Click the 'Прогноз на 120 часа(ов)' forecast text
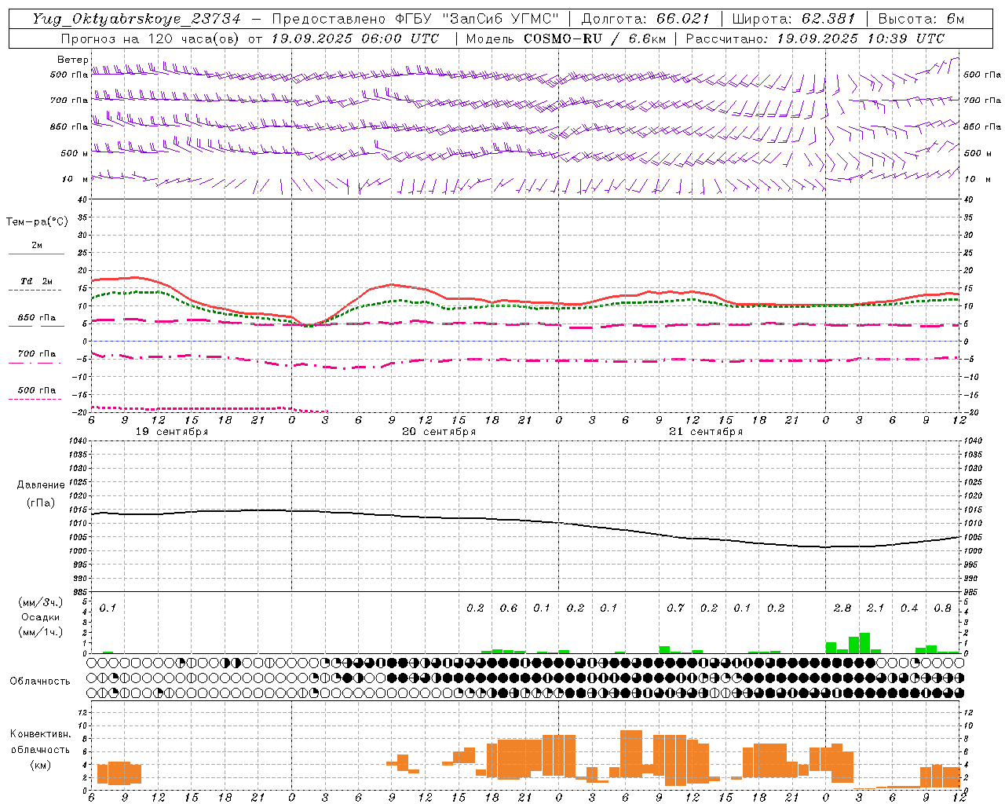This screenshot has width=1005, height=804. (x=151, y=38)
